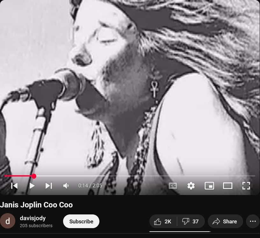Click the red progress bar scrubber
Screen dimensions: 260x238
click(x=34, y=176)
